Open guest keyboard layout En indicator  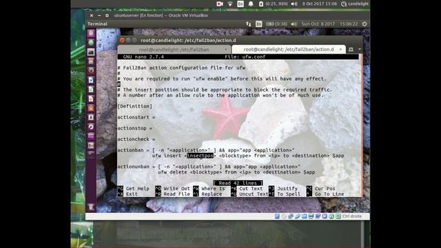(x=259, y=24)
